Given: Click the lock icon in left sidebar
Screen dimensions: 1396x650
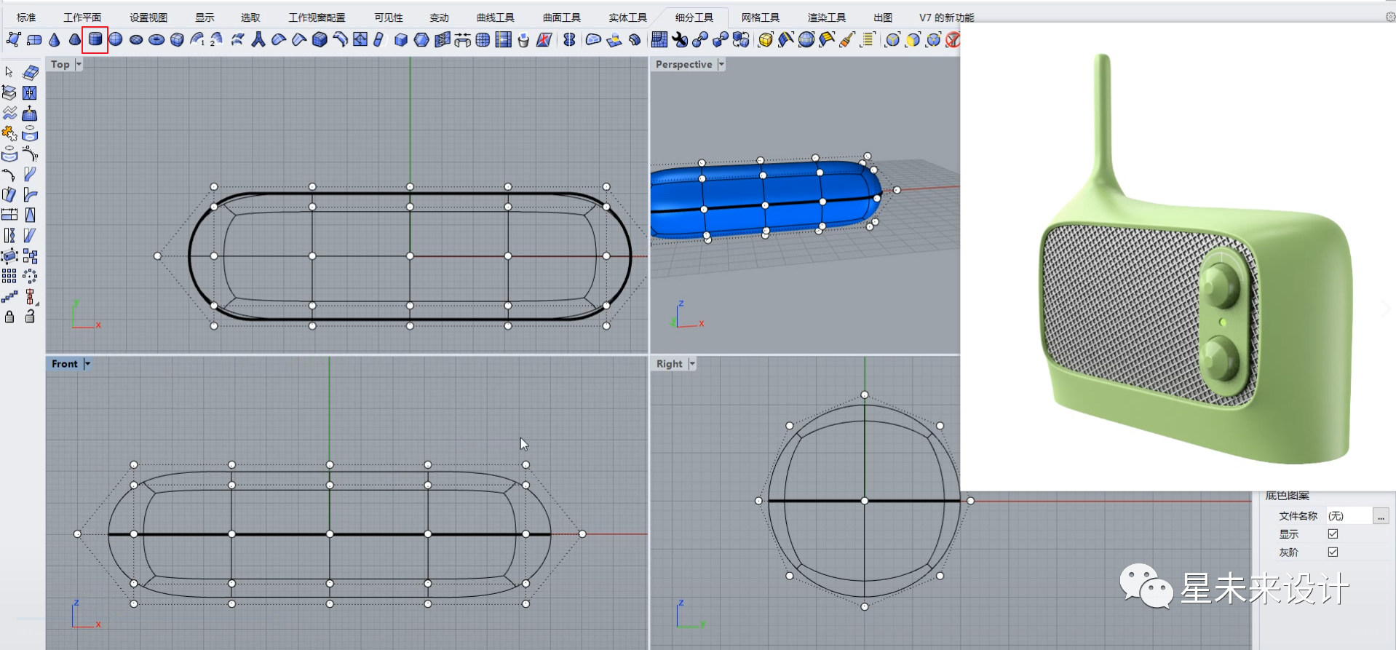Looking at the screenshot, I should pos(9,317).
